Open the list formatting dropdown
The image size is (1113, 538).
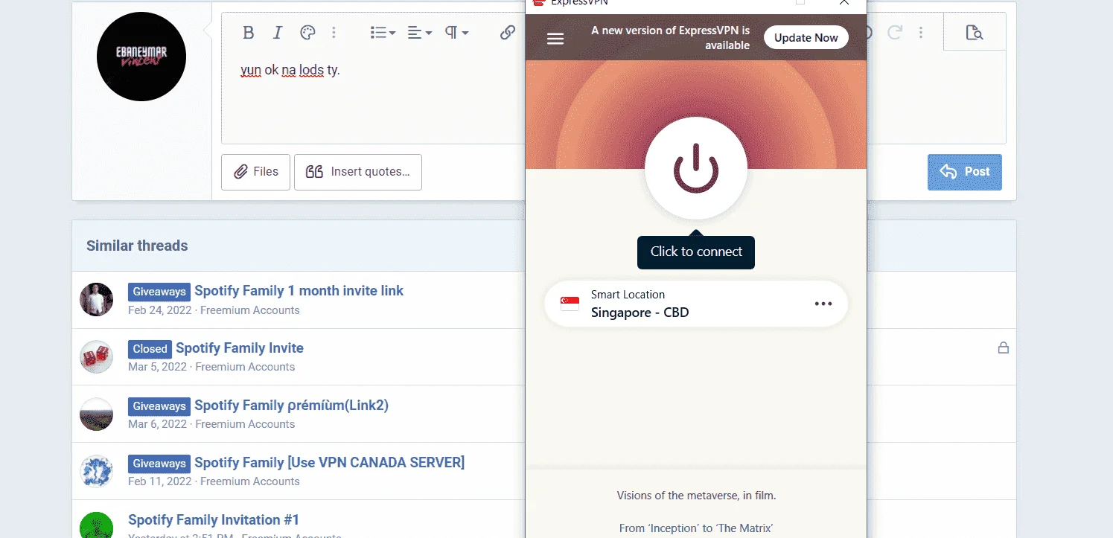(383, 33)
